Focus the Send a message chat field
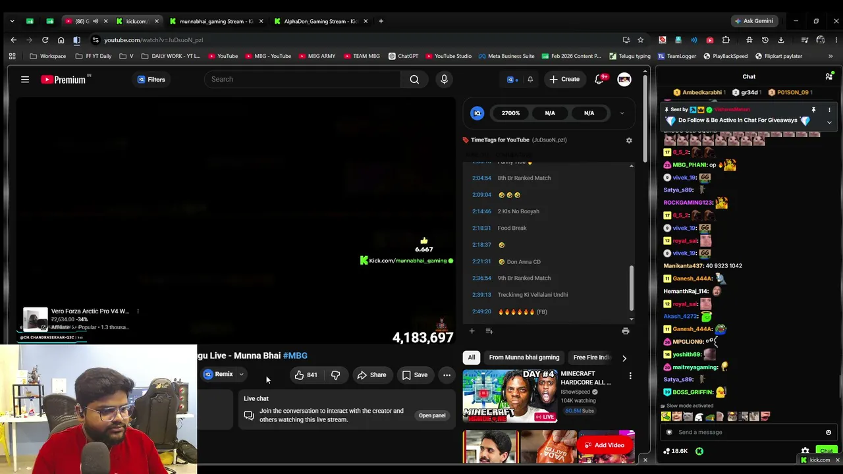This screenshot has width=843, height=474. 749,433
